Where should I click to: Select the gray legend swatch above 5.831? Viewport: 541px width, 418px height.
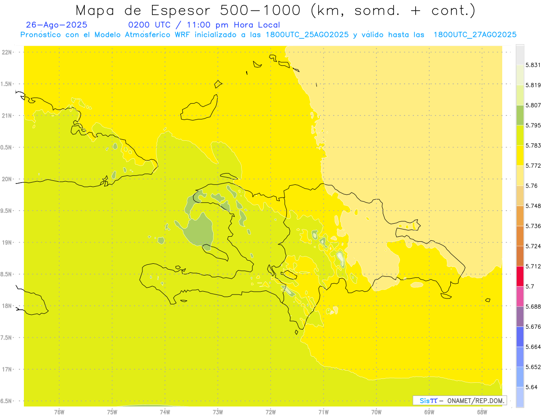(520, 55)
